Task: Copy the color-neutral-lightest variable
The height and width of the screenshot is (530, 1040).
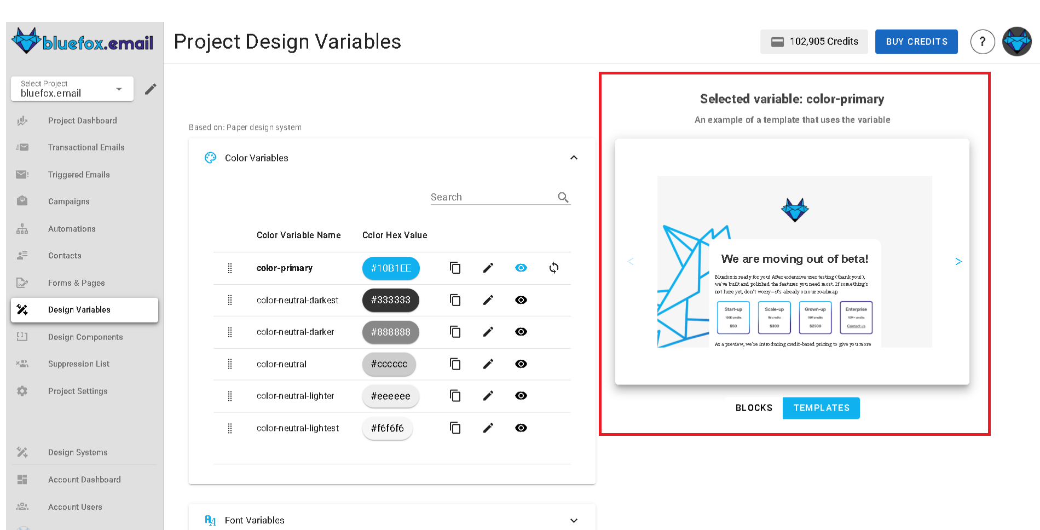Action: pos(455,428)
